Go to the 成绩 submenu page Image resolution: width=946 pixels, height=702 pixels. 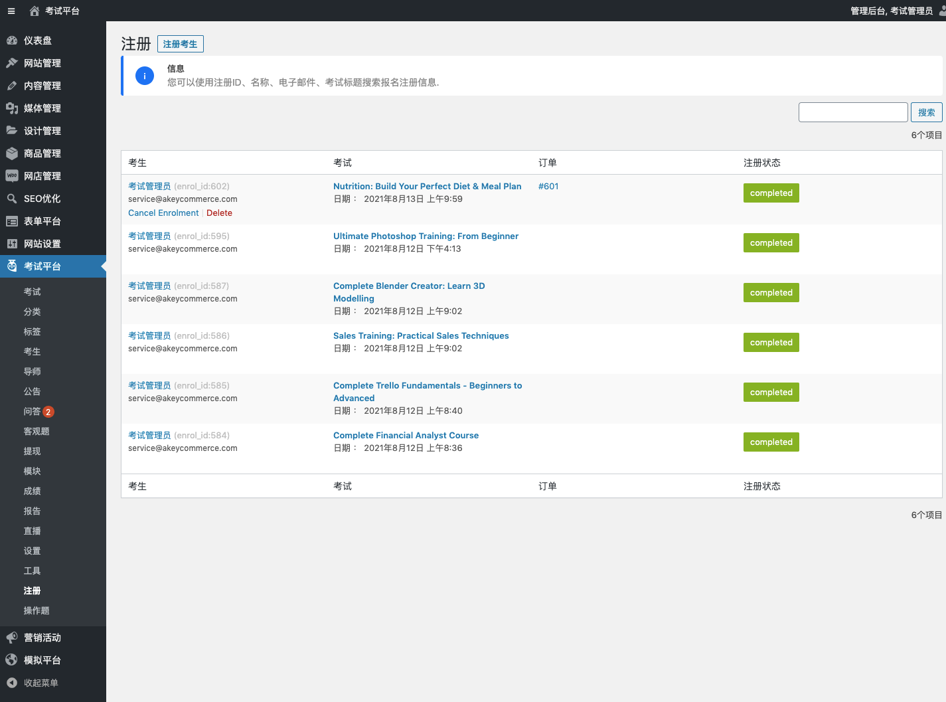(x=33, y=491)
